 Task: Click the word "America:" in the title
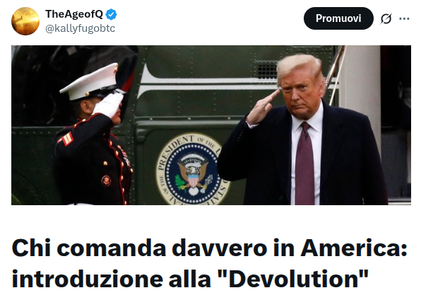354,248
